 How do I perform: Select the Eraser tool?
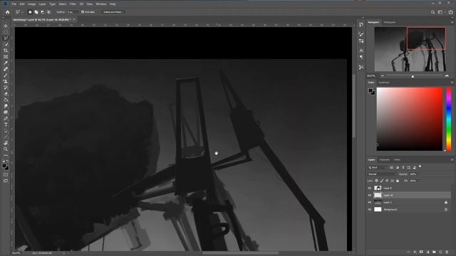pyautogui.click(x=6, y=94)
